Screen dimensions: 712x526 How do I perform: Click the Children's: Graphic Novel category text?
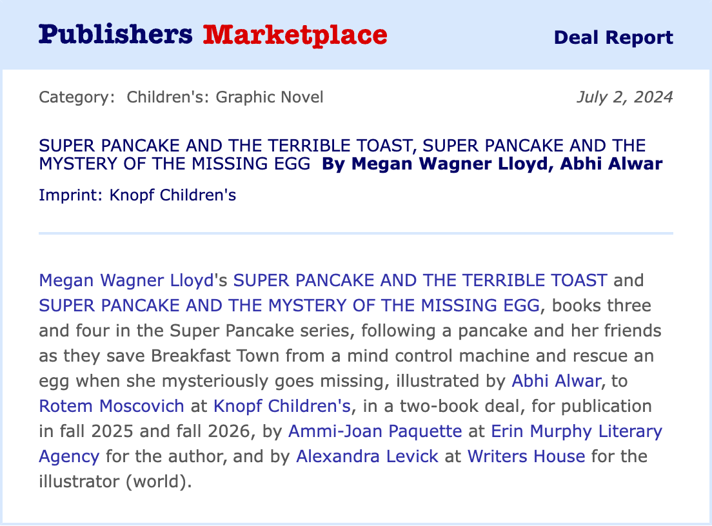pos(225,97)
